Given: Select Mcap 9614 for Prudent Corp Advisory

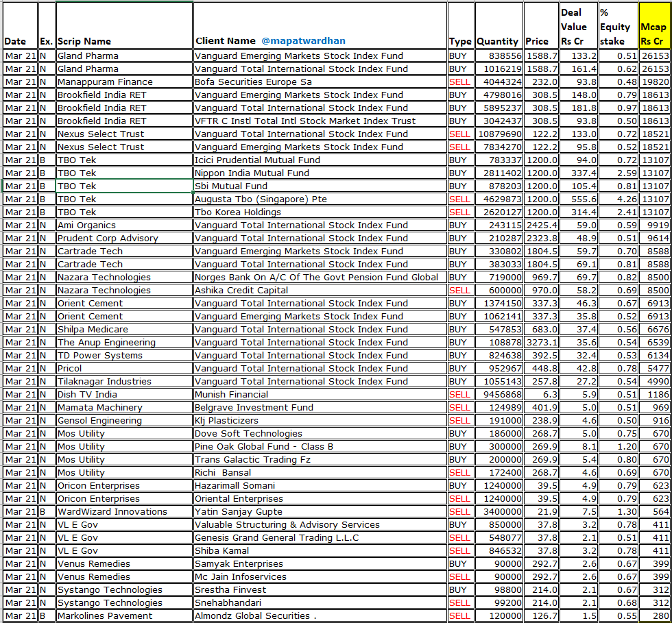Looking at the screenshot, I should (655, 238).
